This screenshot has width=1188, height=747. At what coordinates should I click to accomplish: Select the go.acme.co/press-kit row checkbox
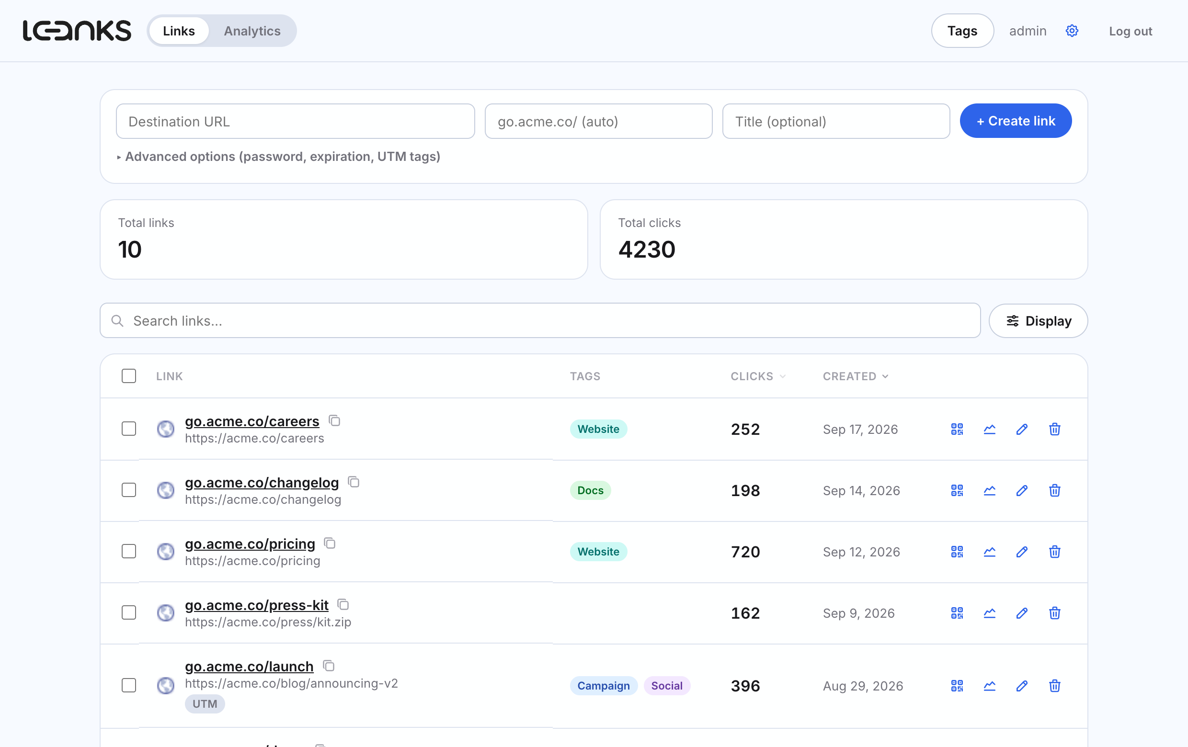(129, 612)
